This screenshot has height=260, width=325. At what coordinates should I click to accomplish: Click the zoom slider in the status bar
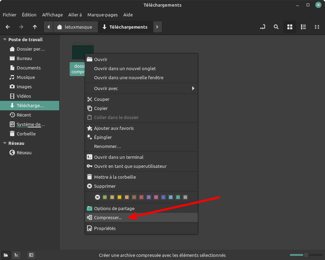point(306,255)
